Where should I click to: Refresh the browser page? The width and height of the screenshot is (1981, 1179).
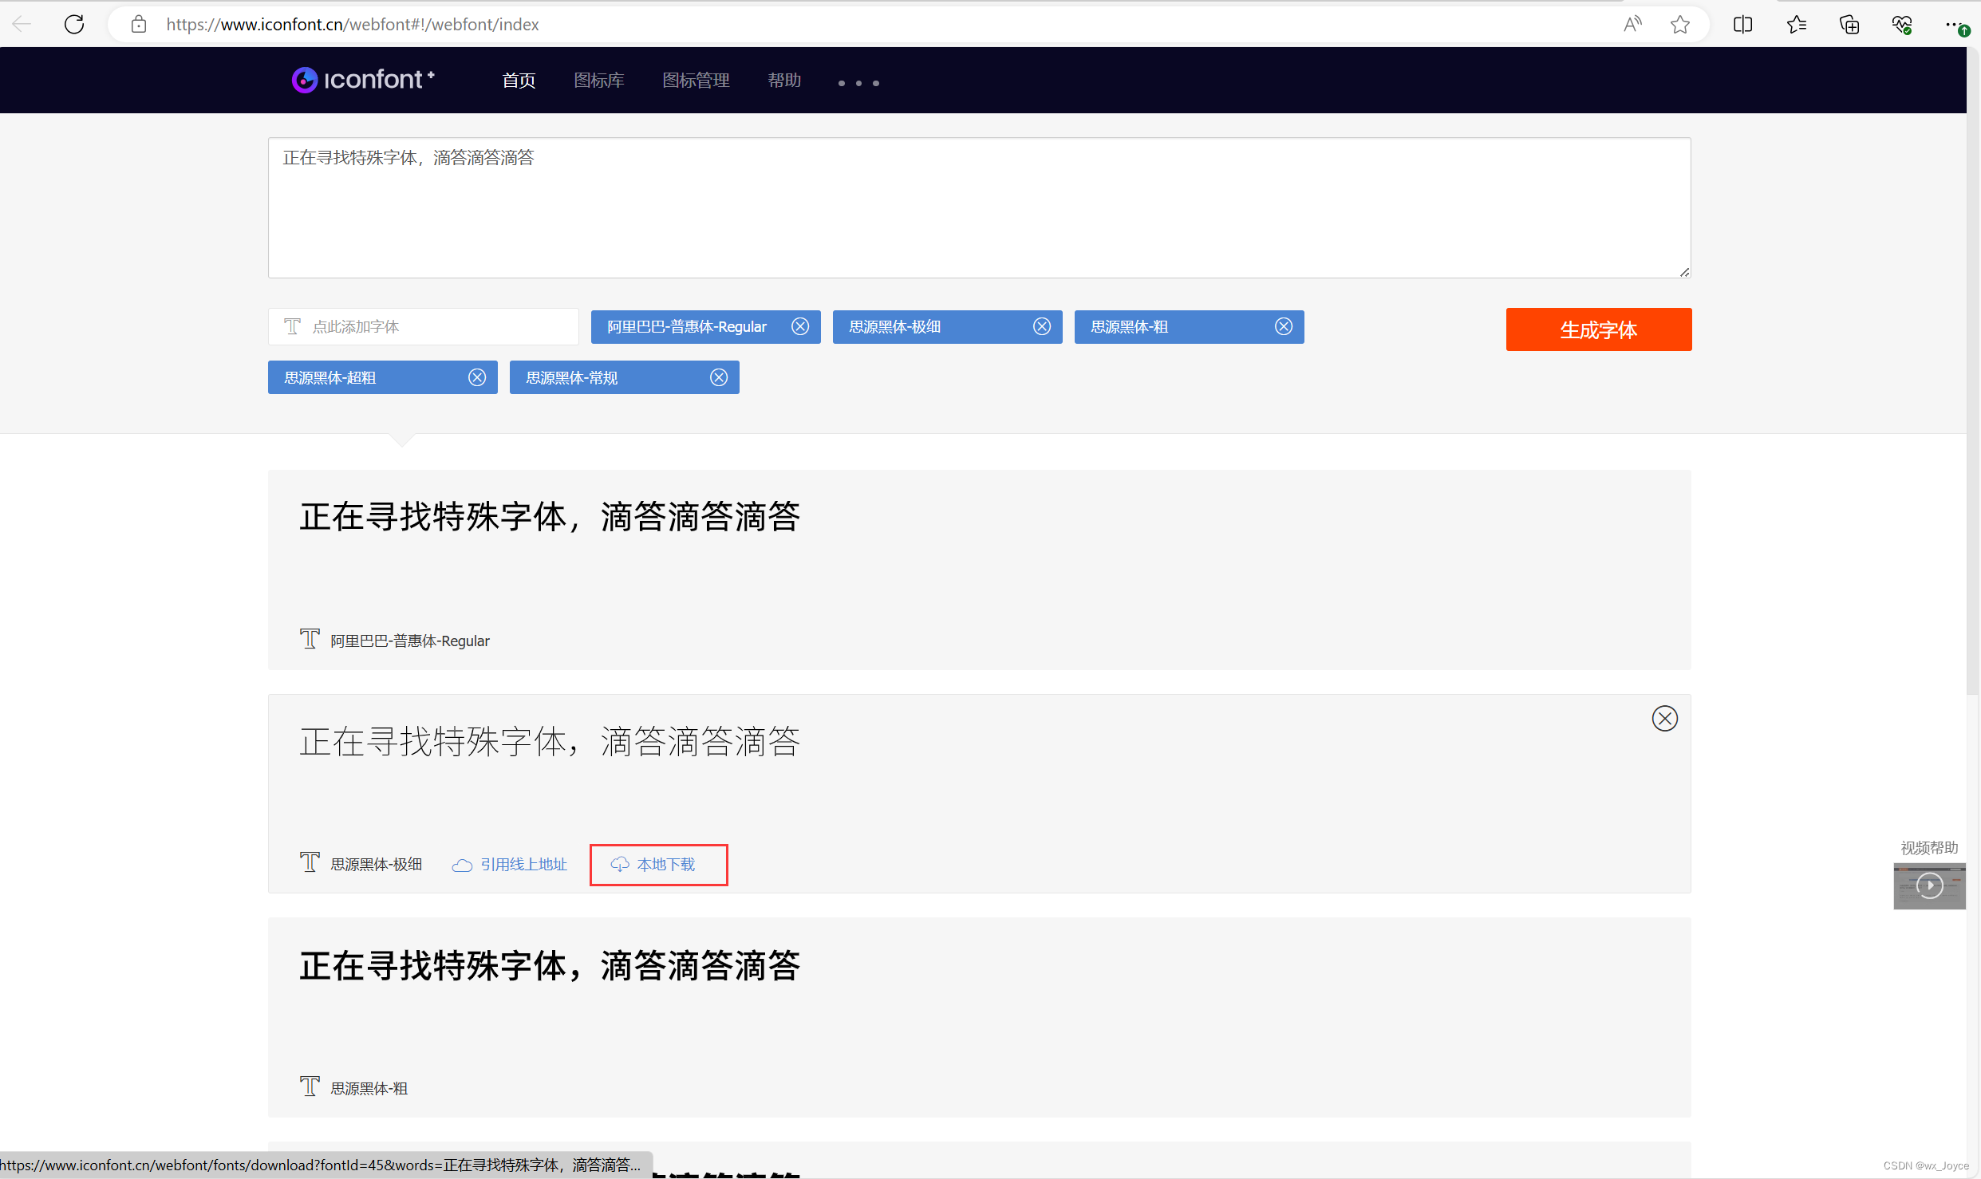74,24
